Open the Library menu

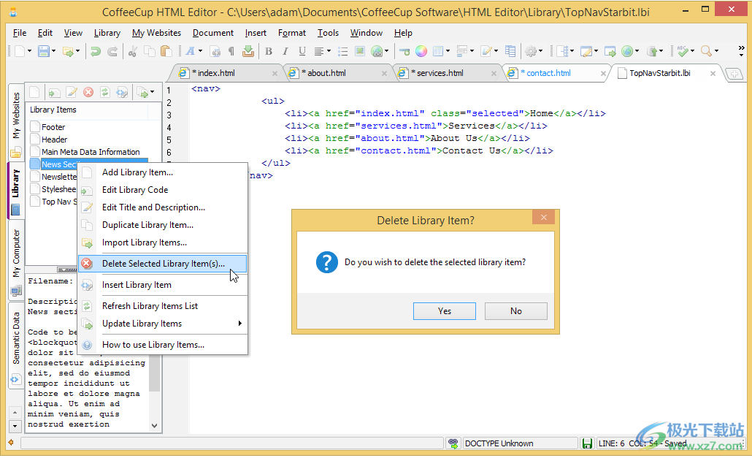point(107,33)
